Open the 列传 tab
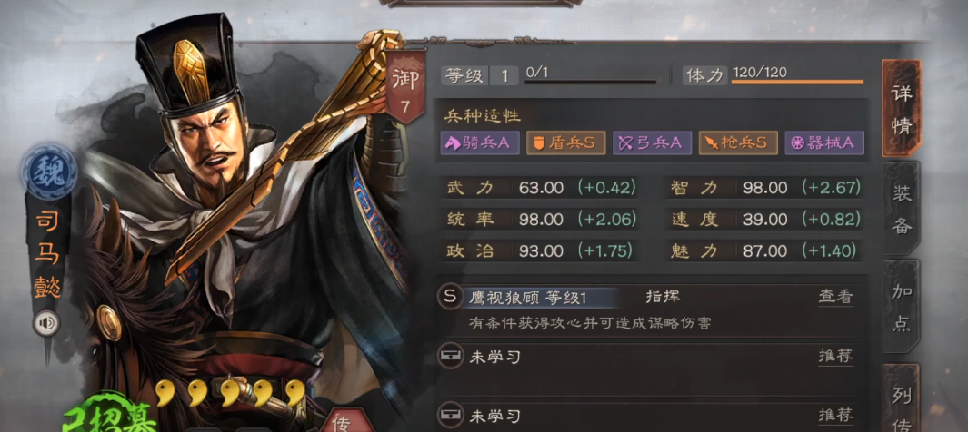The width and height of the screenshot is (968, 432). point(902,399)
